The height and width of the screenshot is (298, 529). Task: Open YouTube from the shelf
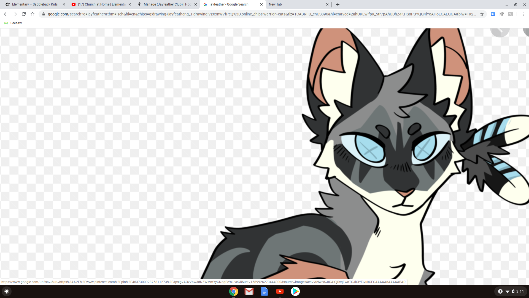tap(280, 291)
